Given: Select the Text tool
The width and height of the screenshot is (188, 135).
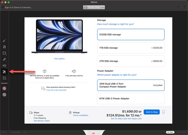Looking at the screenshot, I should tap(4, 47).
